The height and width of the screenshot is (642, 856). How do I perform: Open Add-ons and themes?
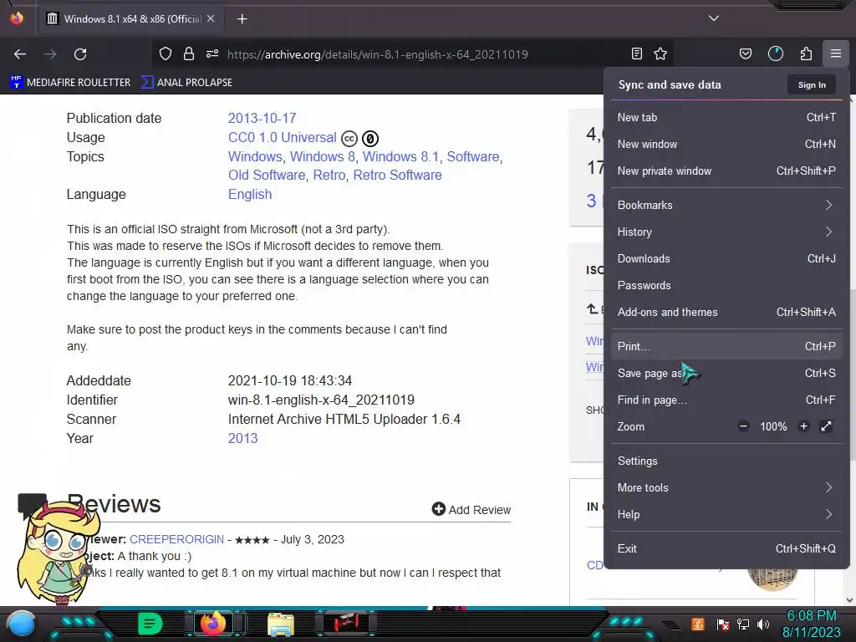726,313
